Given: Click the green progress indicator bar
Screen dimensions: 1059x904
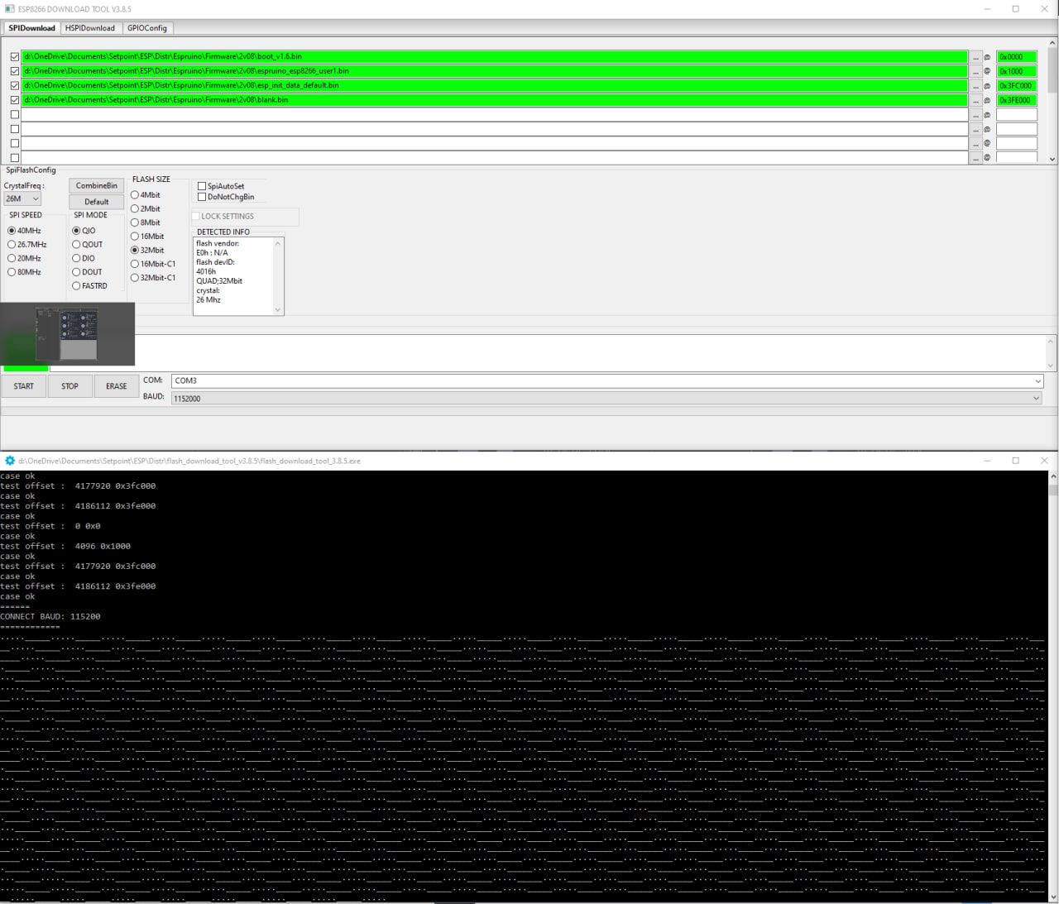Looking at the screenshot, I should pyautogui.click(x=26, y=369).
